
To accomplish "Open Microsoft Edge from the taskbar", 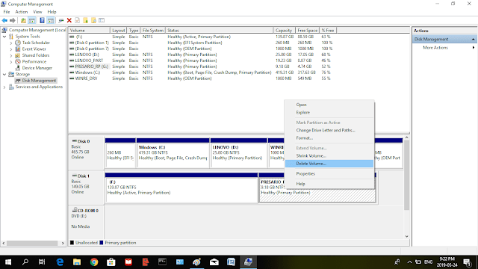I will click(x=60, y=262).
